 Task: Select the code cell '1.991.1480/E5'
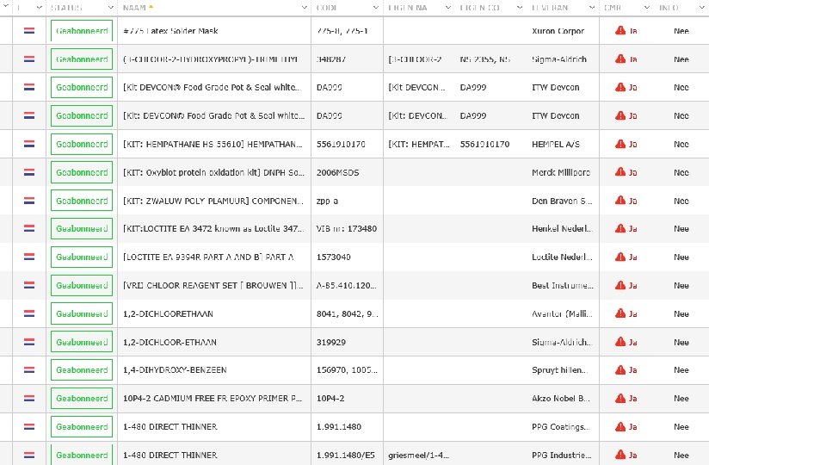(346, 455)
